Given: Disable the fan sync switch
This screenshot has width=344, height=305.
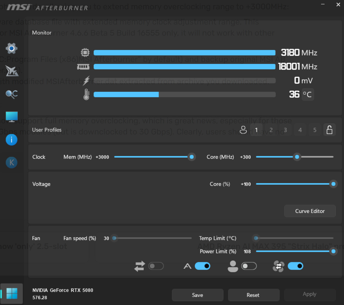Looking at the screenshot, I should [295, 266].
